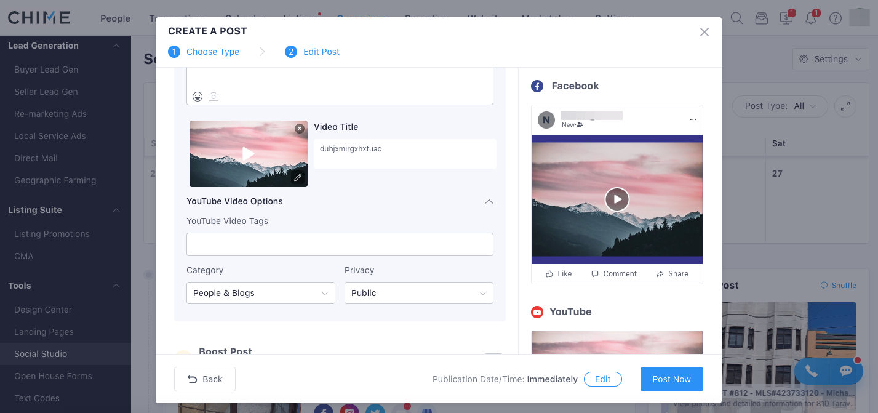The height and width of the screenshot is (413, 878).
Task: Click the CHIME logo
Action: (x=39, y=17)
